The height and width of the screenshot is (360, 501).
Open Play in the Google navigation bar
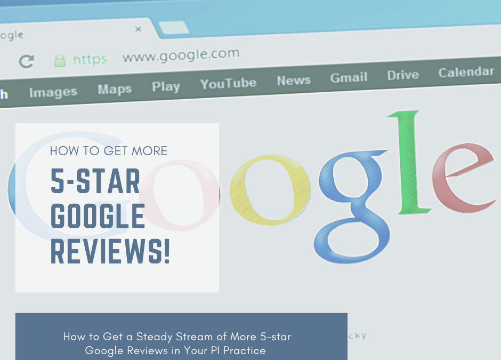point(166,86)
